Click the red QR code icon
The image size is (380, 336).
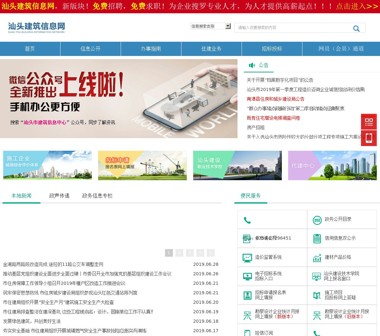(369, 122)
